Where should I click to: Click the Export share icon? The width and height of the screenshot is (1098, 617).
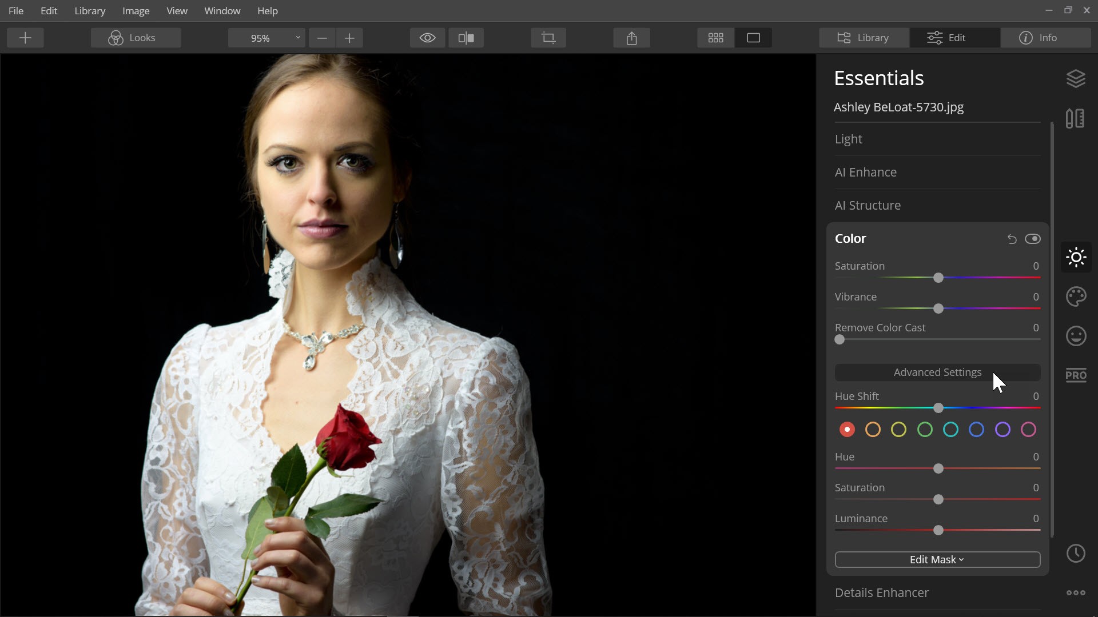click(x=631, y=38)
